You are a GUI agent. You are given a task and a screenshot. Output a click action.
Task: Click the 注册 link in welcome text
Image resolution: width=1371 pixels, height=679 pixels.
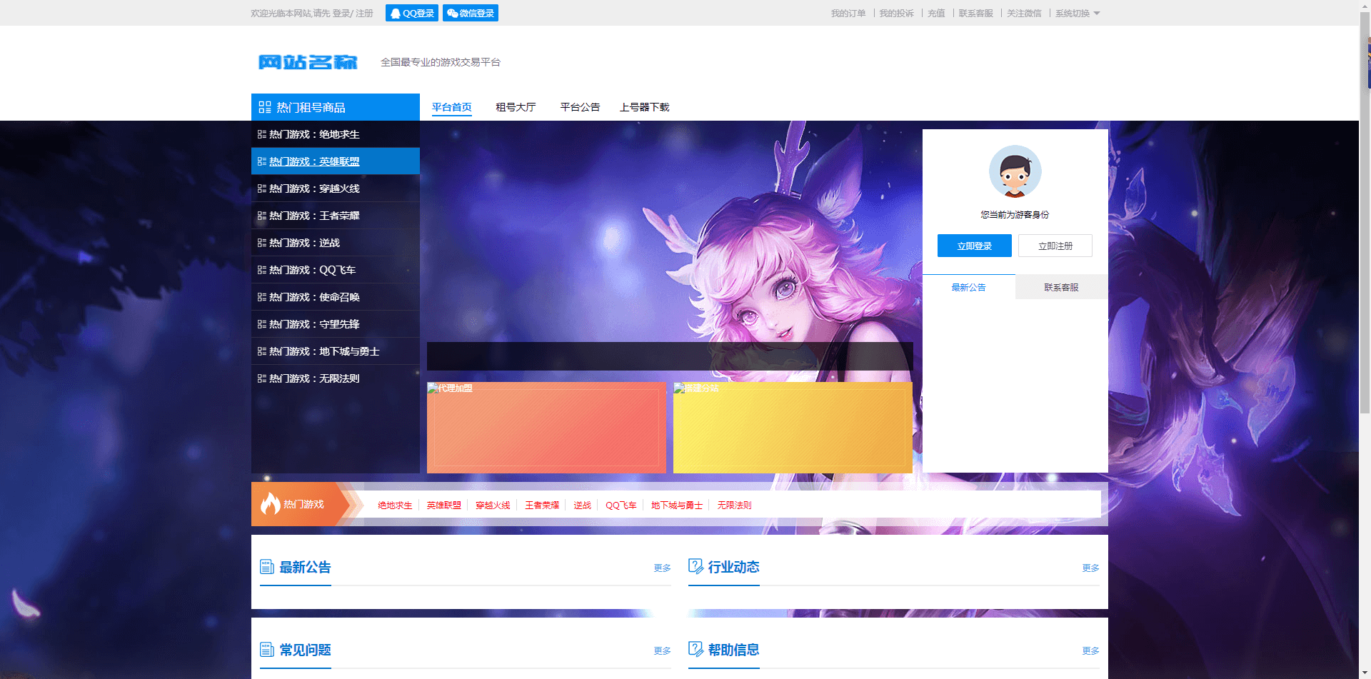(364, 14)
